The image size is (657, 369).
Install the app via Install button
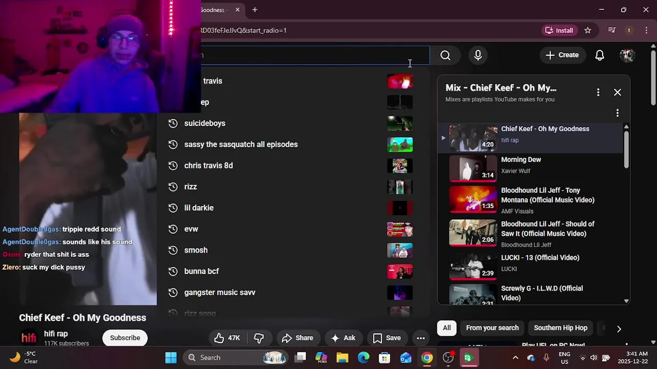tap(559, 30)
